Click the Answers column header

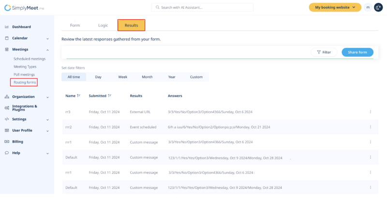tap(175, 96)
